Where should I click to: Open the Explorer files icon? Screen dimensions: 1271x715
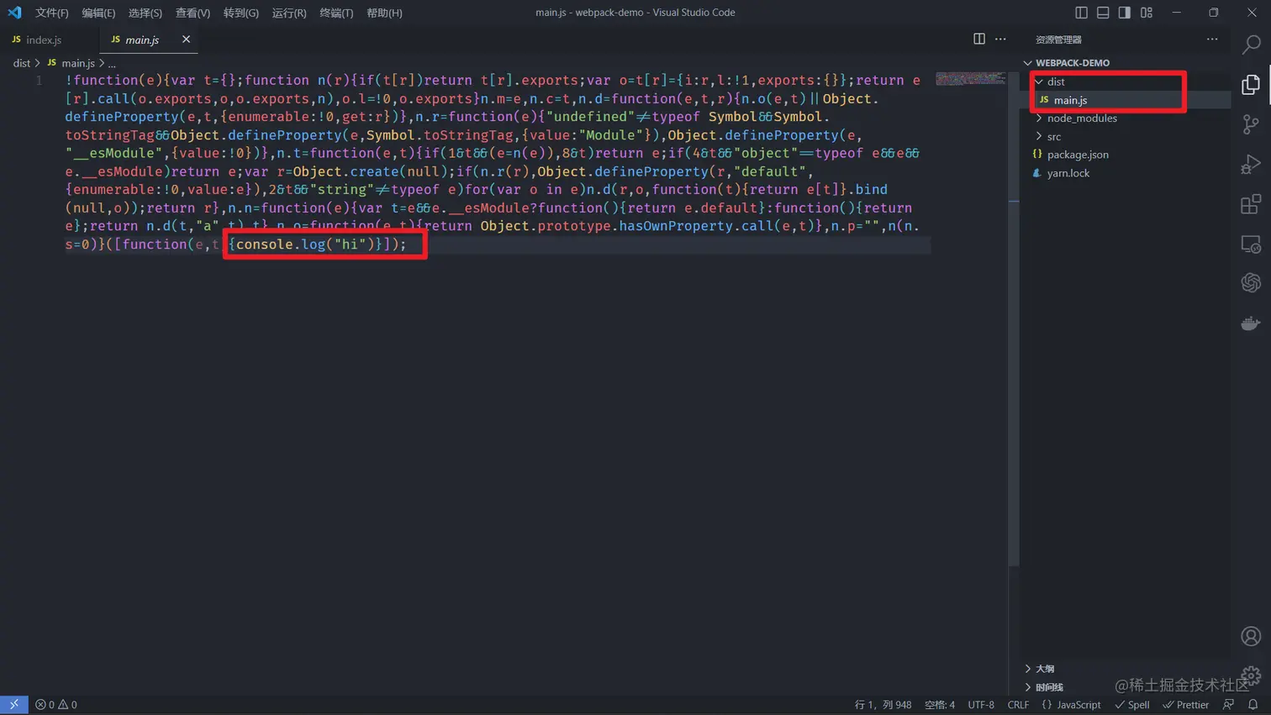(1251, 84)
